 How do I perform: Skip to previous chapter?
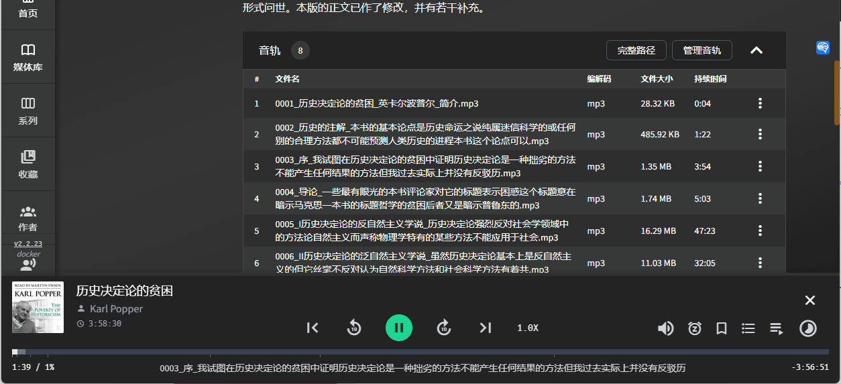point(313,328)
